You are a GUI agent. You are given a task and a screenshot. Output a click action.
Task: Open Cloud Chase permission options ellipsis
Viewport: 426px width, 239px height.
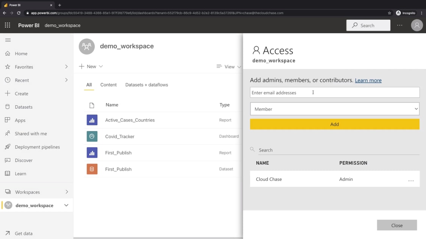(411, 180)
